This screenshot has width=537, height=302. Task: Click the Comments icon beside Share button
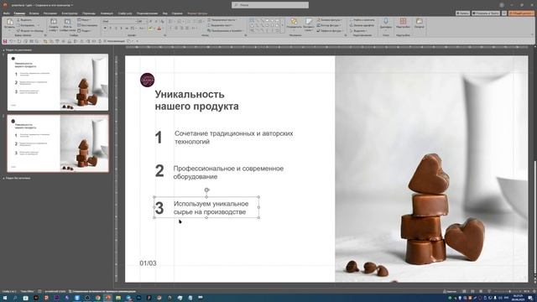tap(504, 13)
